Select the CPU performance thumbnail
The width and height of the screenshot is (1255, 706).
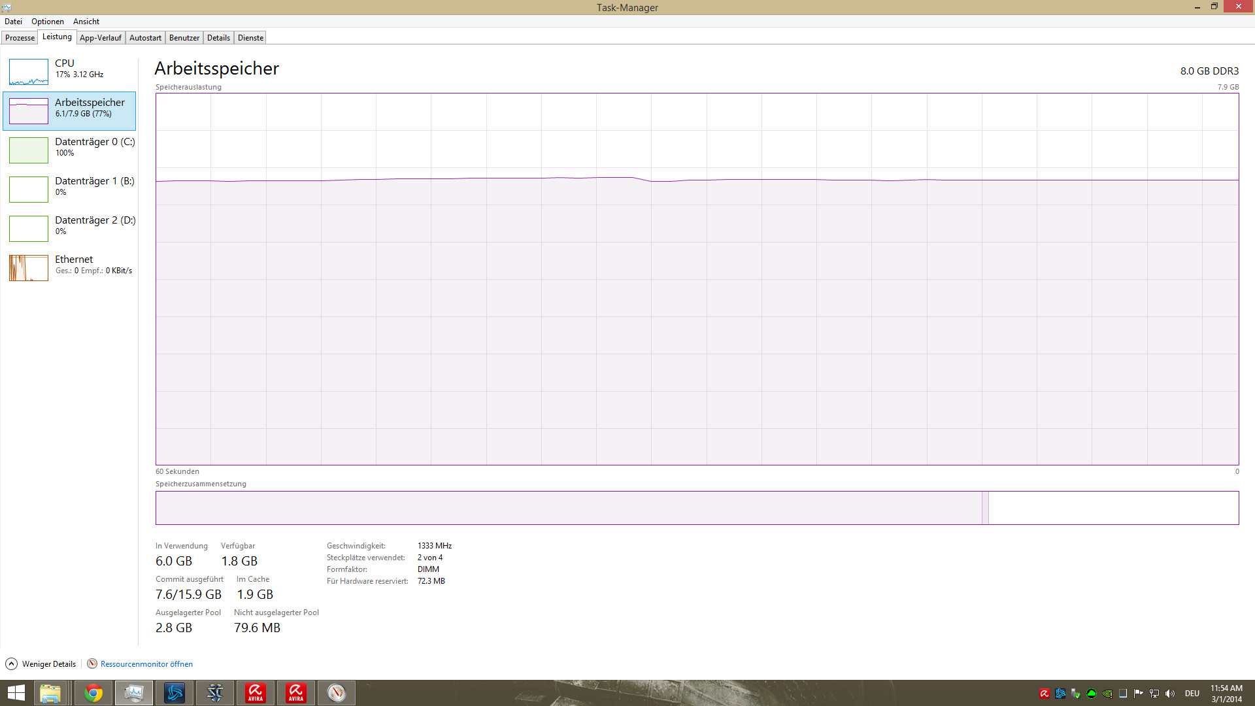point(29,72)
